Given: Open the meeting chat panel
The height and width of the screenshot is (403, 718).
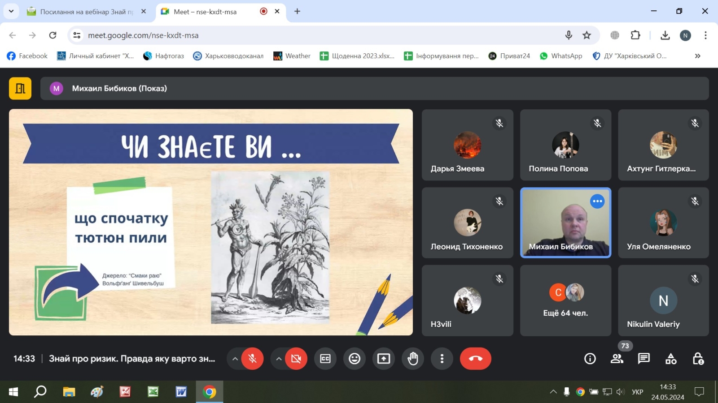Looking at the screenshot, I should tap(644, 359).
